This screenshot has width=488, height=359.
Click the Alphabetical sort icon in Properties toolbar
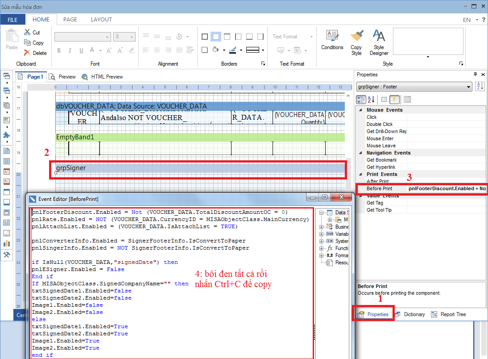click(x=371, y=100)
